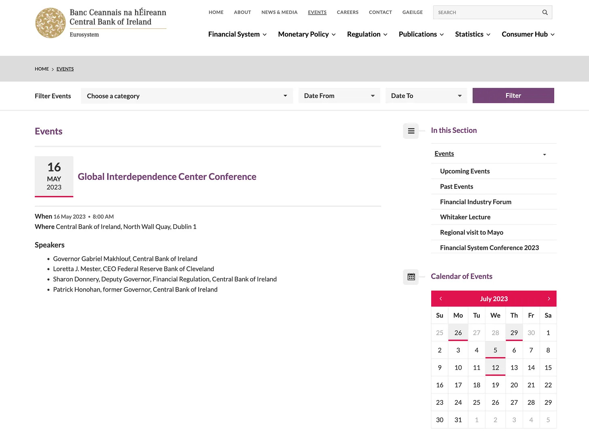Open Past Events in sidebar
This screenshot has height=445, width=589.
(456, 187)
